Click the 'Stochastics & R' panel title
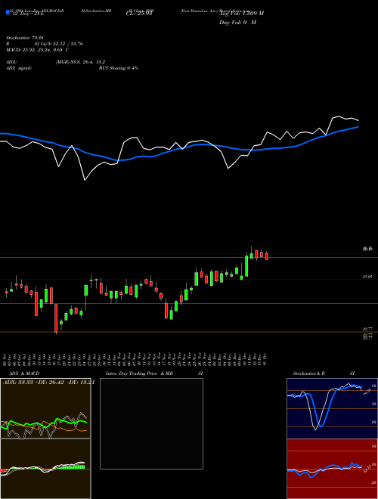 pyautogui.click(x=308, y=373)
